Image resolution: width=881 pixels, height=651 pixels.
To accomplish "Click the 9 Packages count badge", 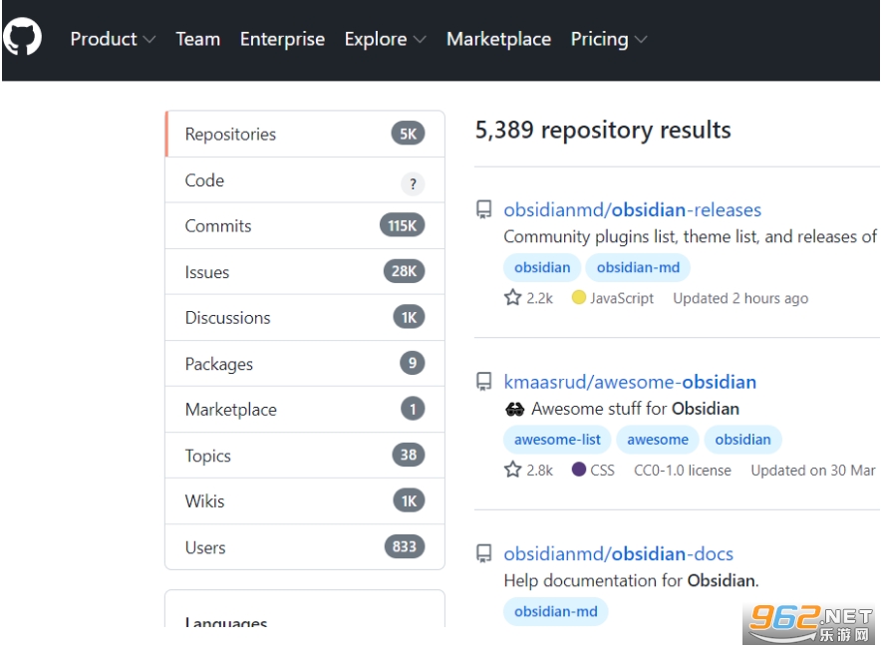I will pos(413,363).
